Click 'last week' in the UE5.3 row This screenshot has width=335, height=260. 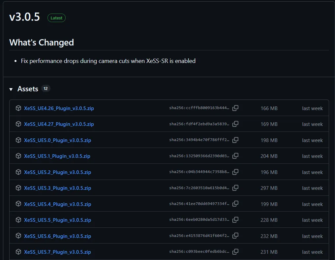pyautogui.click(x=312, y=188)
